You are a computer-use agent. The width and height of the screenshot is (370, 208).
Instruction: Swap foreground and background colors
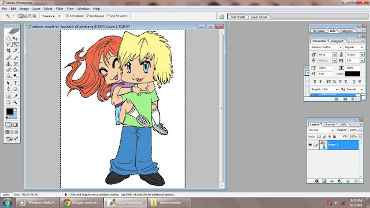(x=16, y=109)
